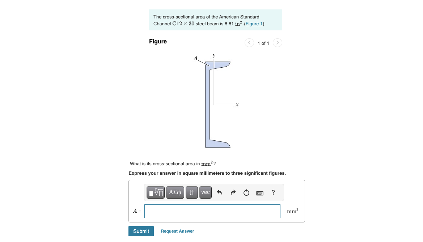Image resolution: width=423 pixels, height=242 pixels.
Task: Click the previous figure chevron
Action: [x=249, y=43]
